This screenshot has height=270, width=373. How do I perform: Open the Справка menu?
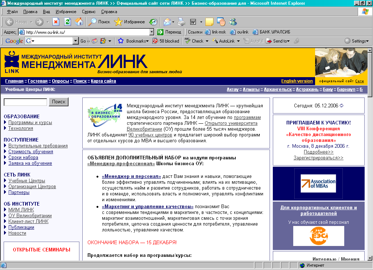click(x=109, y=12)
